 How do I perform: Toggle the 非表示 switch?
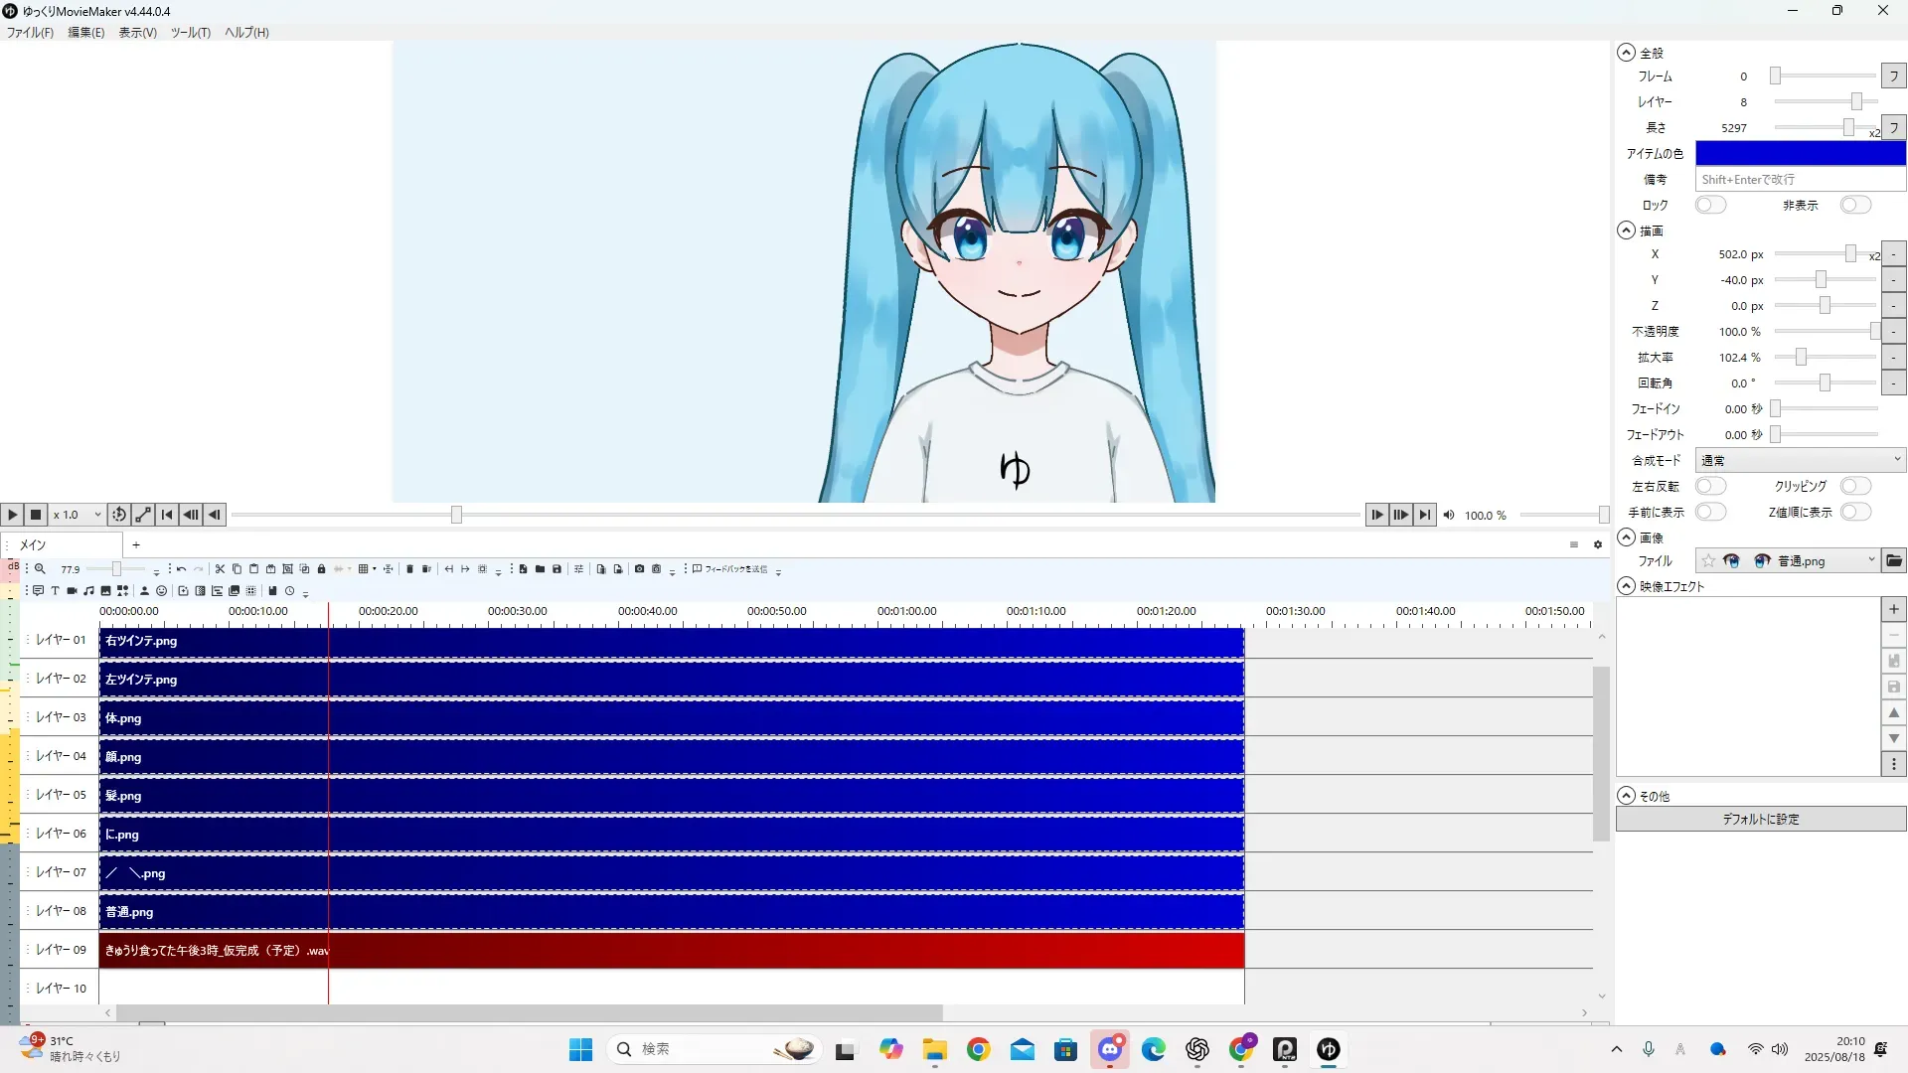1854,205
